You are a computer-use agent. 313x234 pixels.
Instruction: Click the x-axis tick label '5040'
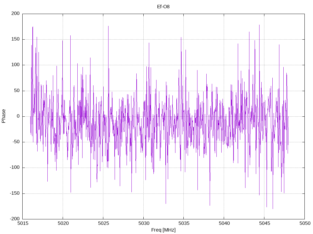tap(224, 223)
